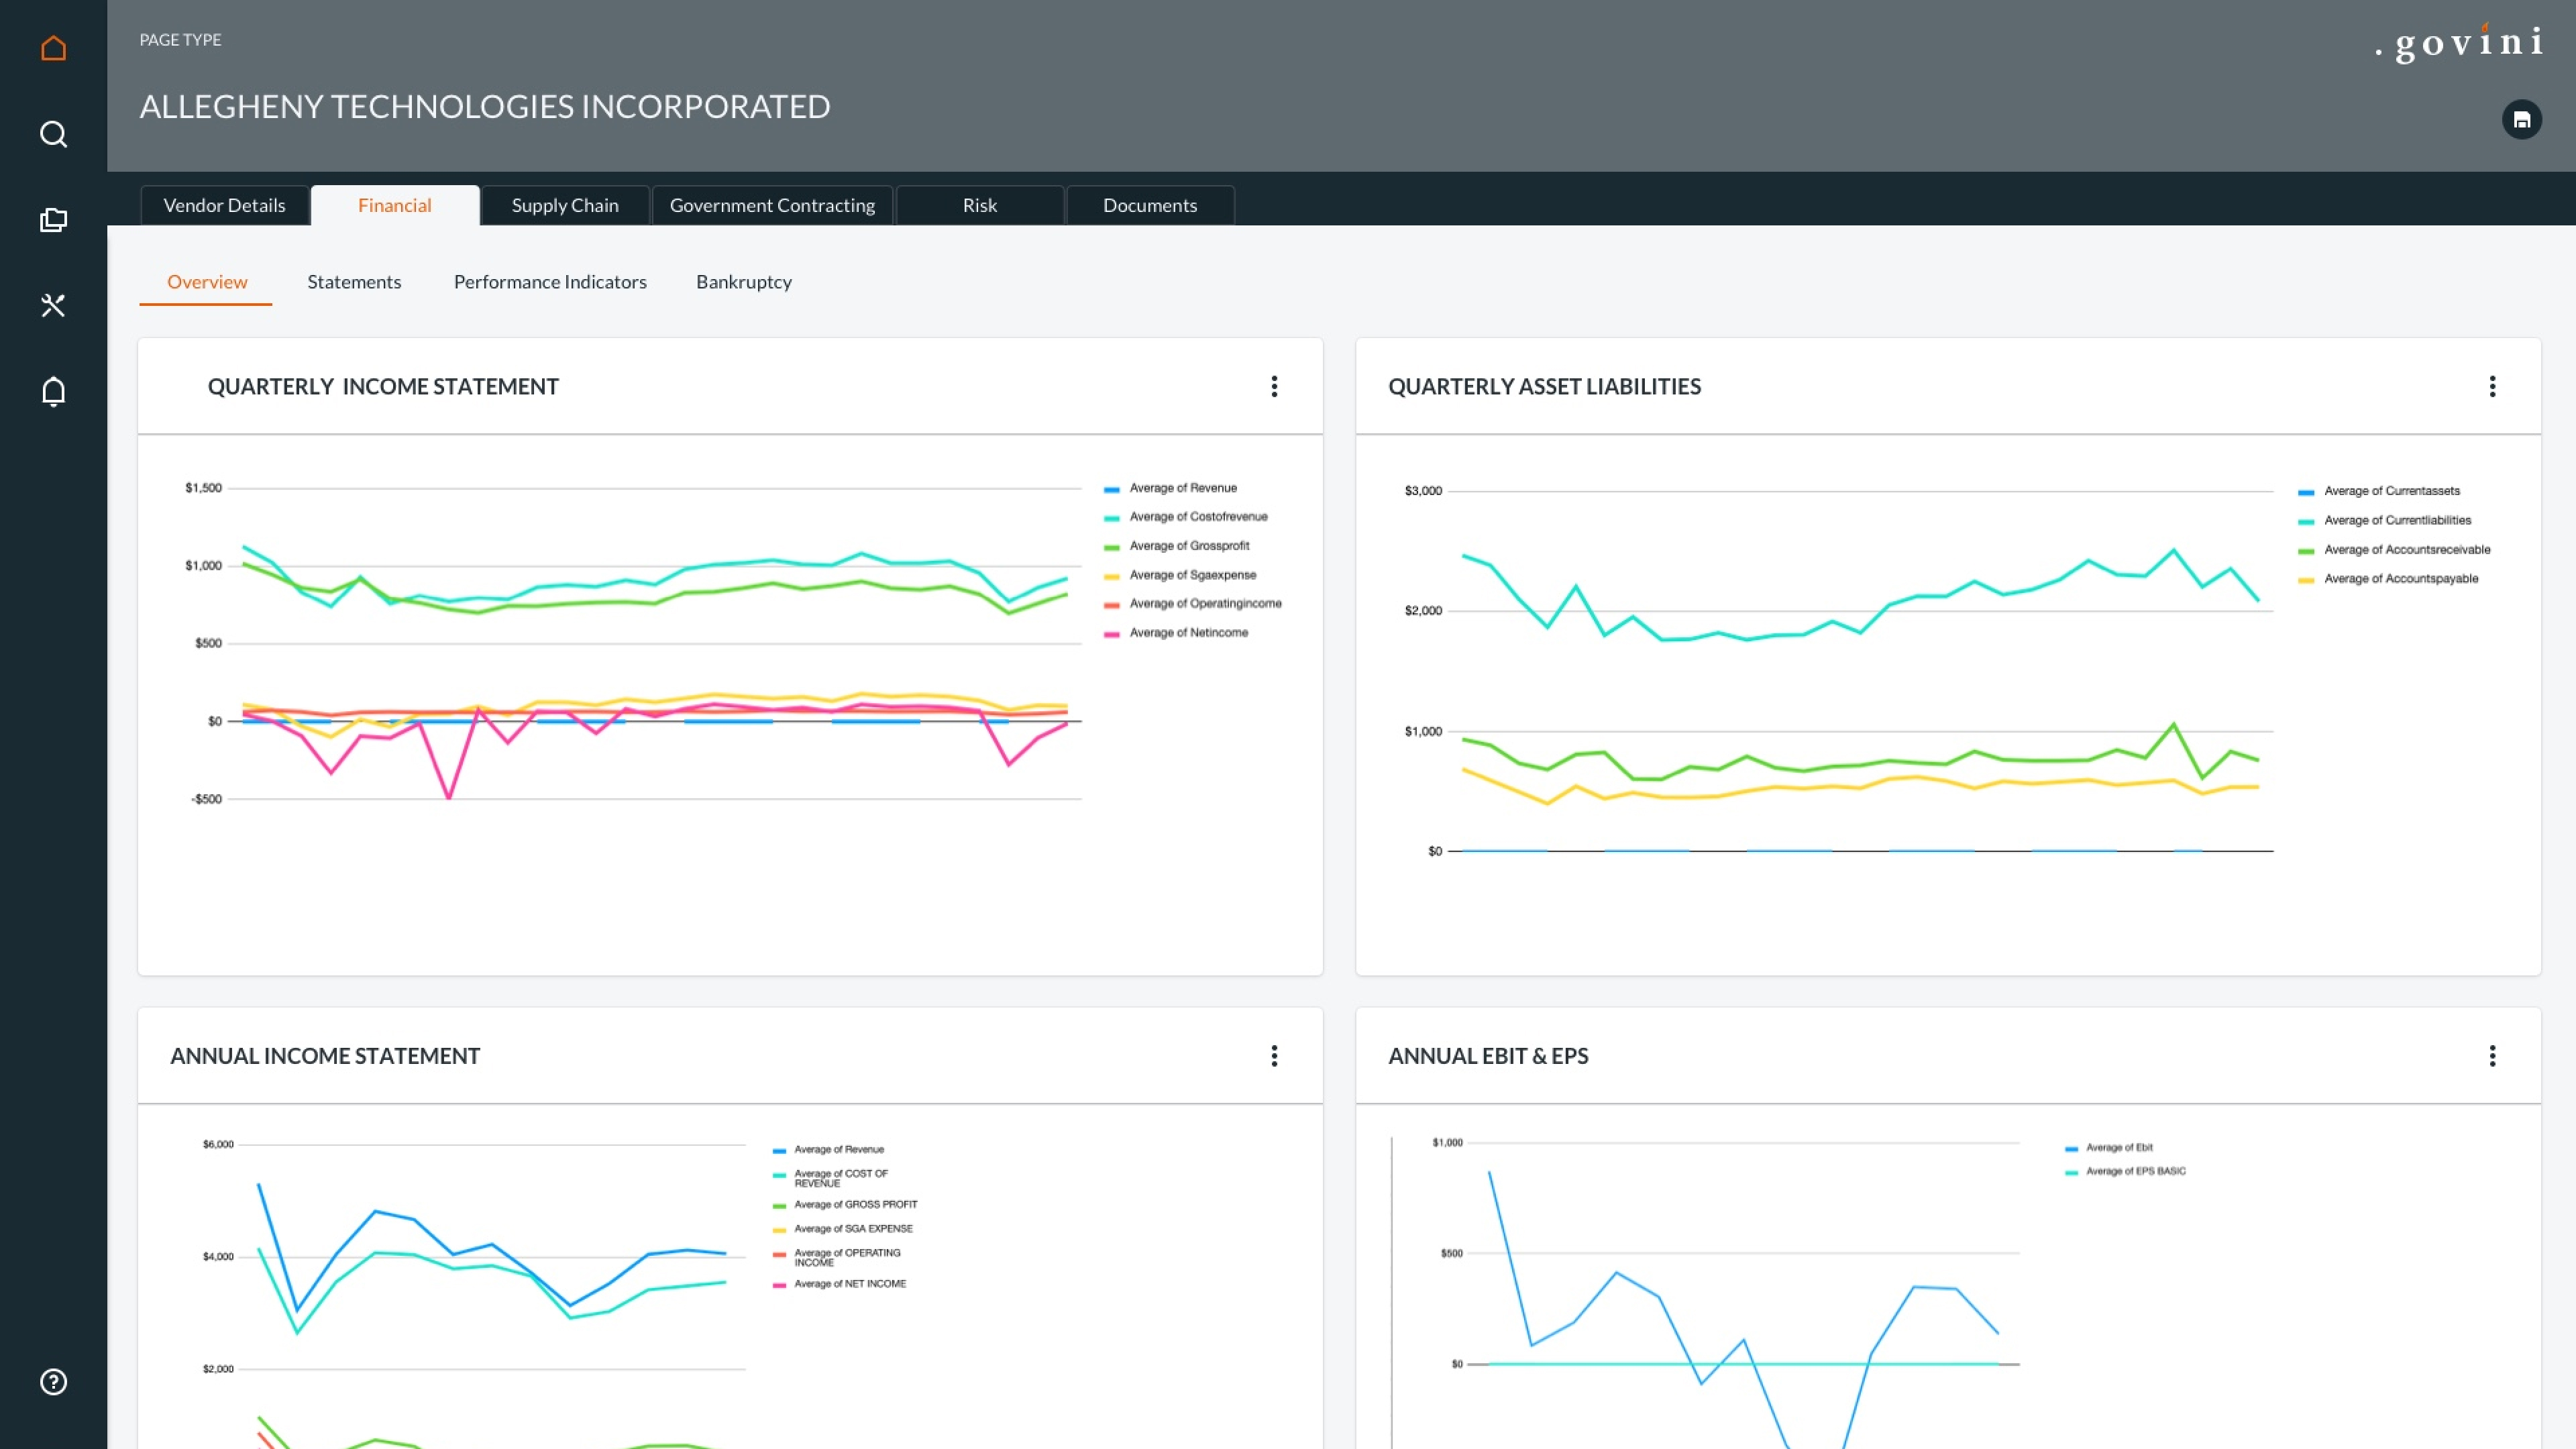
Task: Switch to the Supply Chain tab
Action: [x=565, y=205]
